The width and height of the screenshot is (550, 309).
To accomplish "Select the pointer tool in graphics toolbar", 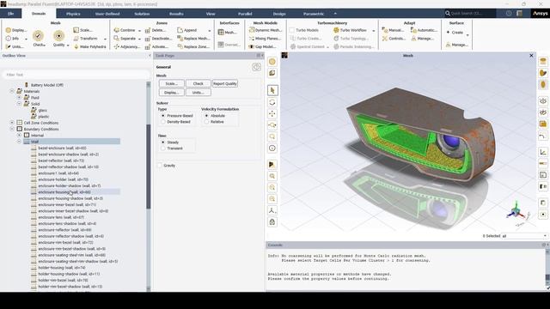I will click(x=272, y=90).
